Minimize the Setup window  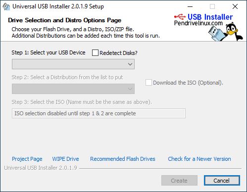click(190, 6)
